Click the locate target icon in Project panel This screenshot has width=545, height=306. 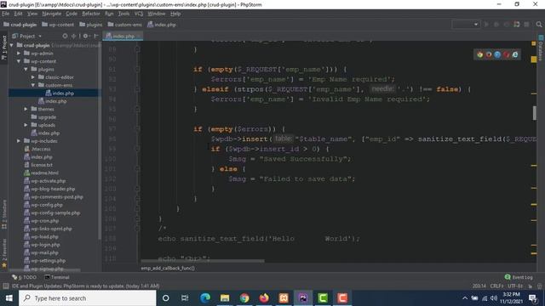click(65, 36)
